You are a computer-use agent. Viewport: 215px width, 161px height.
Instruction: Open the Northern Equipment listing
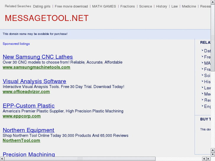click(28, 130)
